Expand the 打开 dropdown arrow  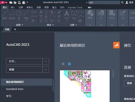pos(46,61)
